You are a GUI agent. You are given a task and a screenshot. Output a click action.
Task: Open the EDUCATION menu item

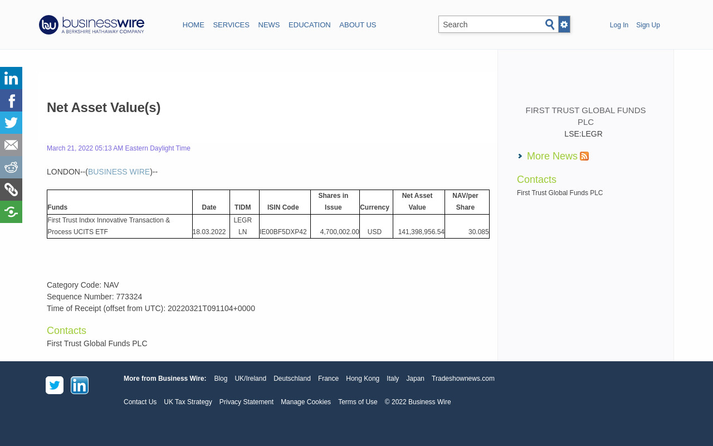[x=310, y=25]
